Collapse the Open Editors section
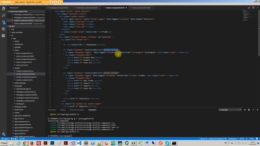The image size is (260, 146). point(26,12)
